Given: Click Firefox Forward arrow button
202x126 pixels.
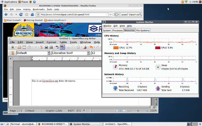Looking at the screenshot, I should 11,15.
